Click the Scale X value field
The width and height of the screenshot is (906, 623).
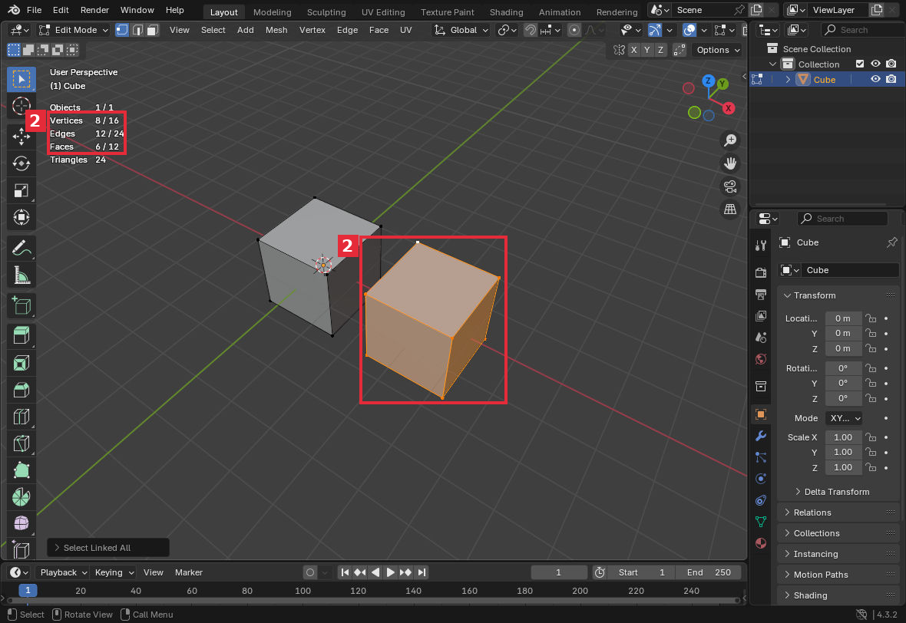pyautogui.click(x=843, y=437)
